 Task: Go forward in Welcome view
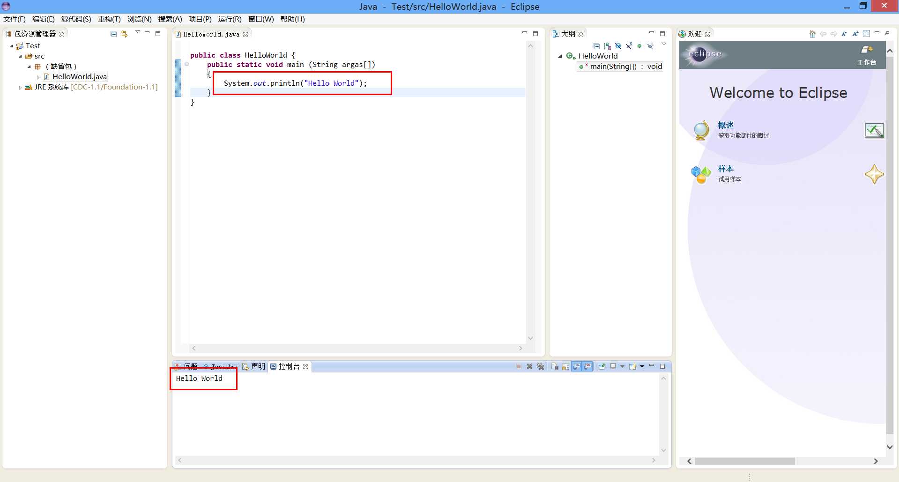(x=834, y=34)
